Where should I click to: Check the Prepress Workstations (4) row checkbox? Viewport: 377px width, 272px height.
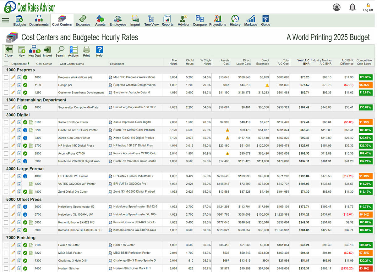6,77
